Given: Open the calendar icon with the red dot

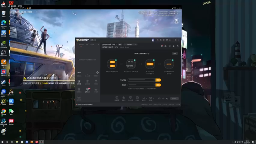Looking at the screenshot, I should (x=162, y=46).
